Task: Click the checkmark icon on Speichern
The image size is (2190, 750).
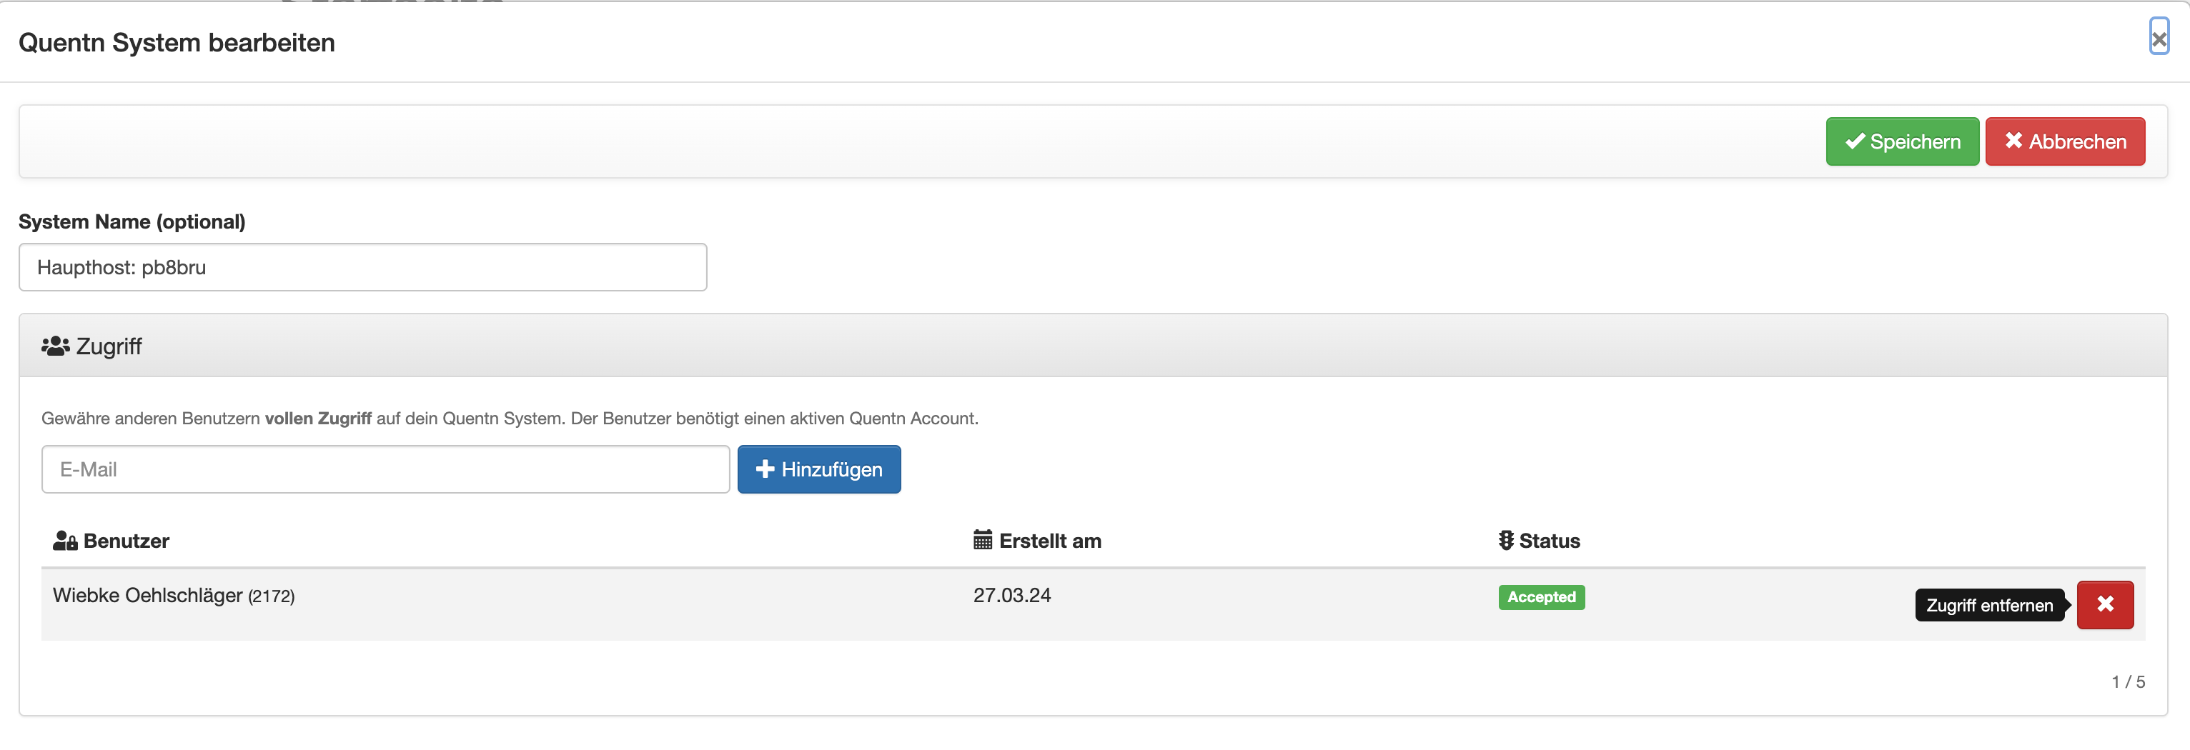Action: [x=1854, y=141]
